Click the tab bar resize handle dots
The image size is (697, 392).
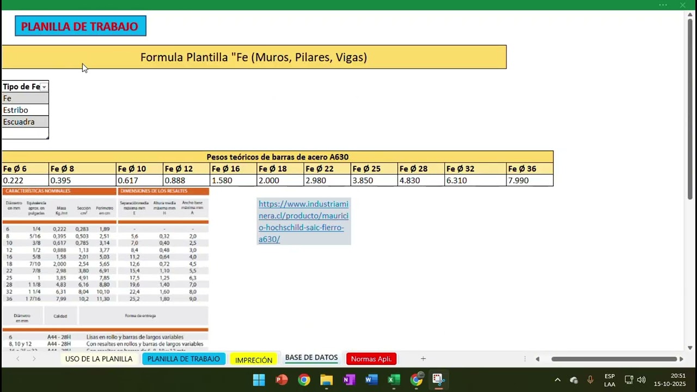pyautogui.click(x=525, y=359)
